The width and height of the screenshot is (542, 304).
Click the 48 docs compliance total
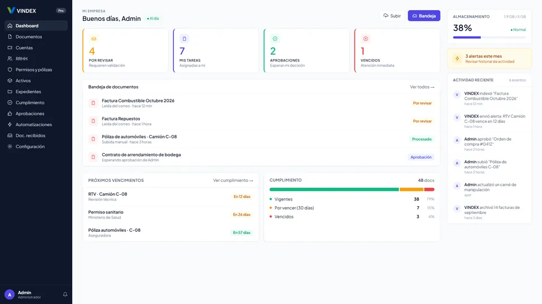426,180
